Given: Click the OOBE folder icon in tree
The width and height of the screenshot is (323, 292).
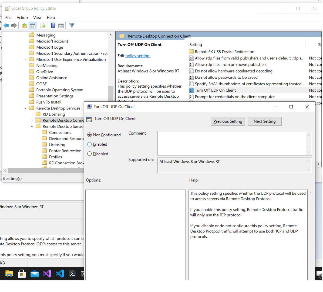Looking at the screenshot, I should (32, 84).
